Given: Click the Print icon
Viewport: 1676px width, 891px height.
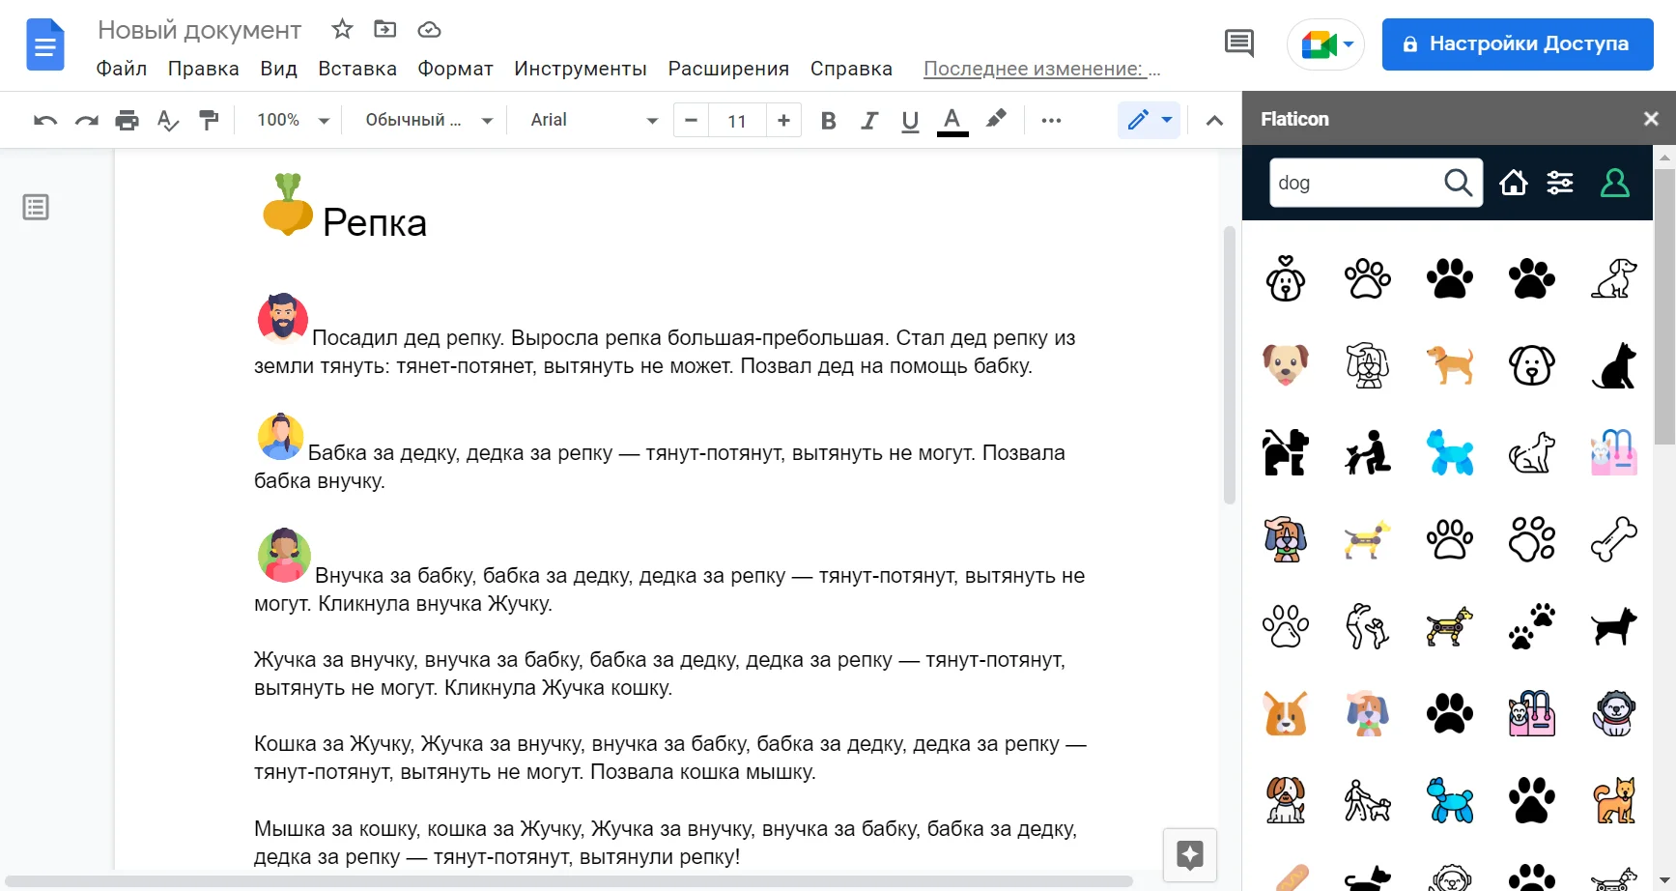Looking at the screenshot, I should pos(127,121).
